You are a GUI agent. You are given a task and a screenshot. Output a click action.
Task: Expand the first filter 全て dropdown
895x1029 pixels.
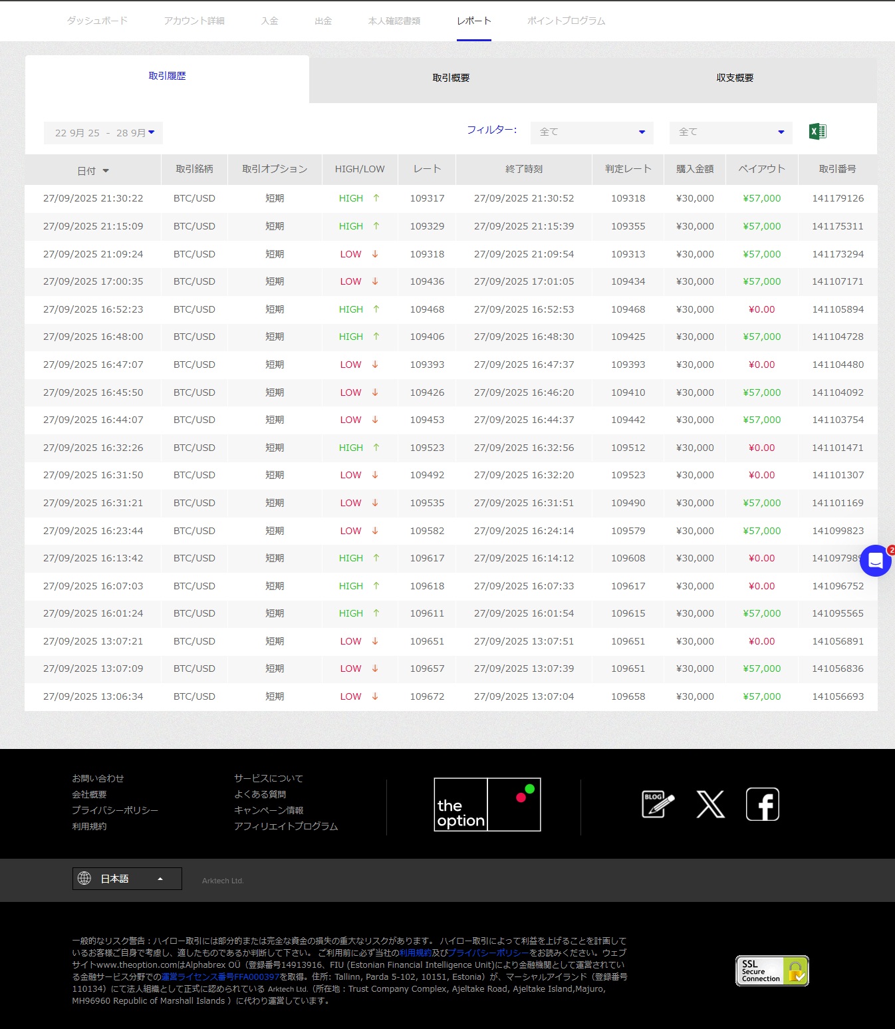(592, 132)
